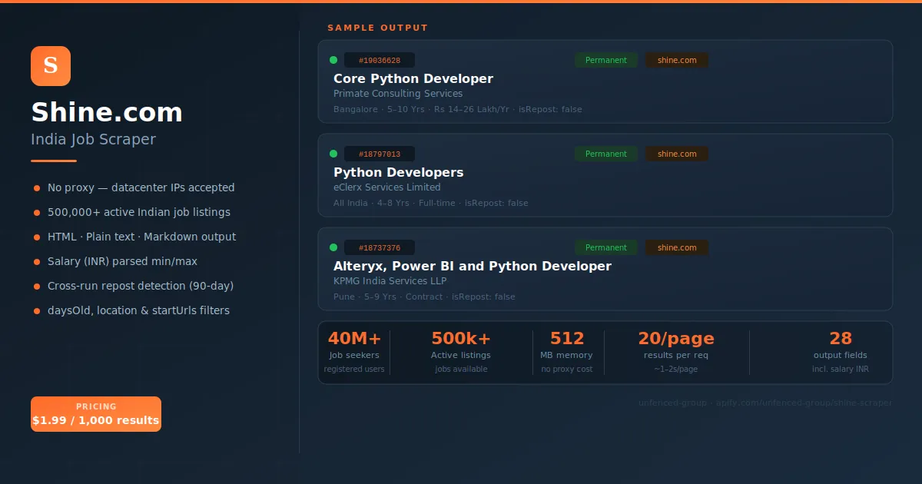Open the Core Python Developer job title

click(413, 78)
